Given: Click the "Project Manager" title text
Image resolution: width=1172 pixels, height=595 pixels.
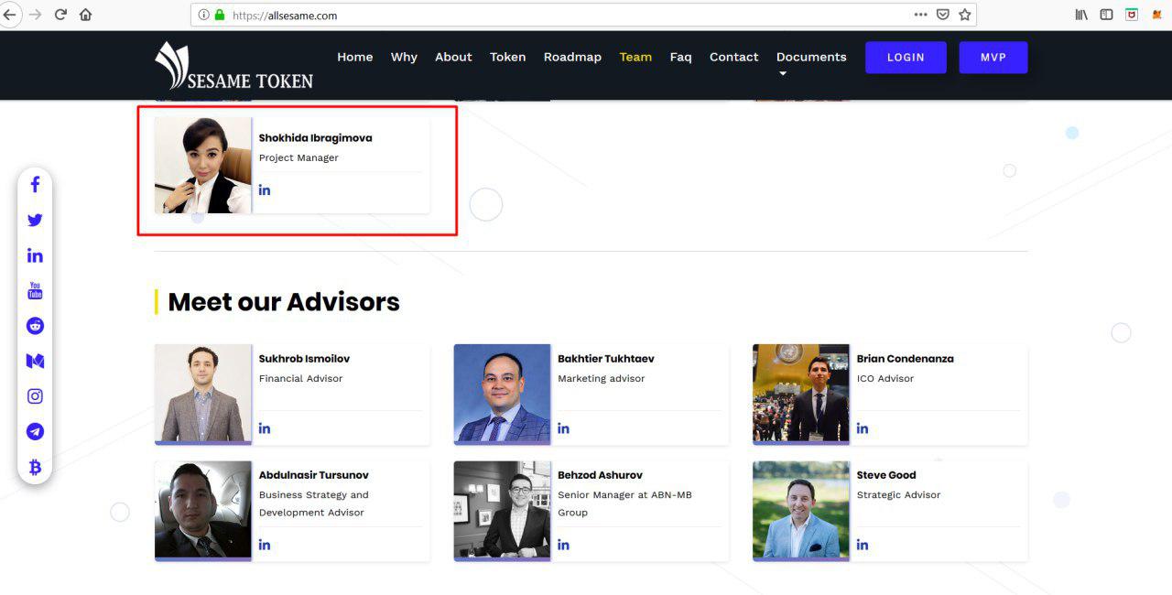Looking at the screenshot, I should [x=298, y=157].
